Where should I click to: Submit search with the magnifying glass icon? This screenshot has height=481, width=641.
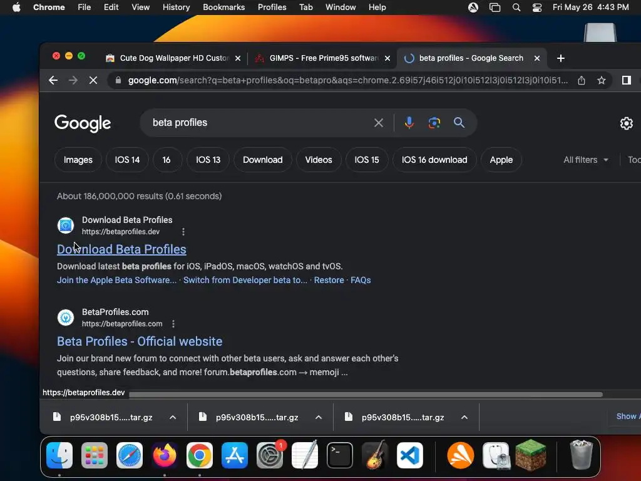pos(459,122)
